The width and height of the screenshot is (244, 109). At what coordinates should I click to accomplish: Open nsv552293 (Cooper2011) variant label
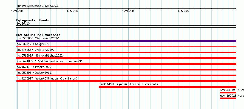[35, 73]
